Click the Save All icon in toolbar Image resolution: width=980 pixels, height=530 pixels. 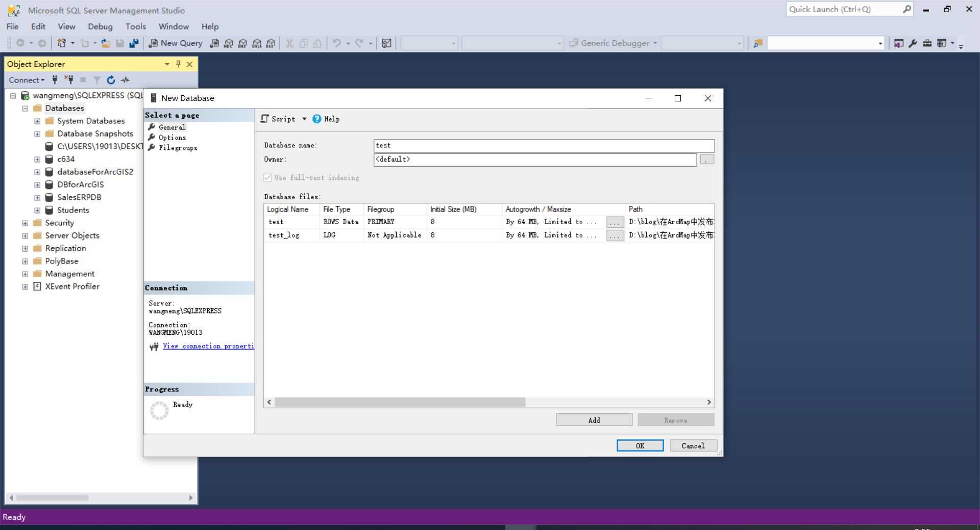tap(134, 43)
